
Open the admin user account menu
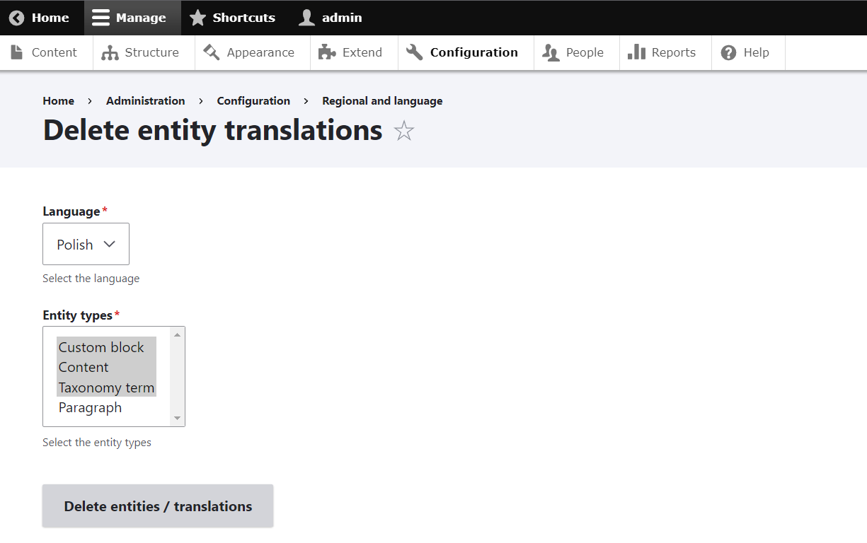point(331,18)
